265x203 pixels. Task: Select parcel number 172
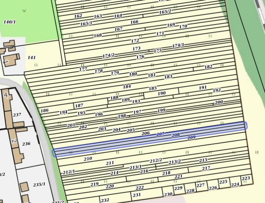click(135, 40)
